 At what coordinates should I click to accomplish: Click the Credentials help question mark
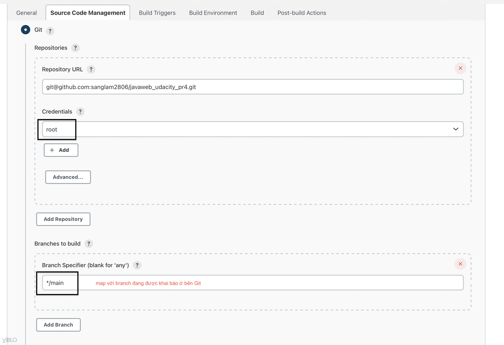[x=80, y=112]
